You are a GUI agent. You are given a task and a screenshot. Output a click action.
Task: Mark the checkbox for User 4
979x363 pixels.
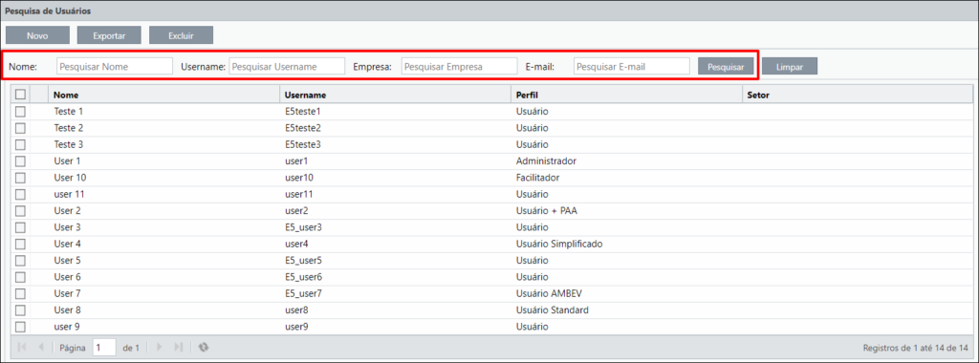pyautogui.click(x=21, y=244)
